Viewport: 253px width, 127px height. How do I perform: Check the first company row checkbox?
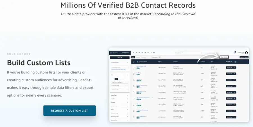tap(134, 67)
